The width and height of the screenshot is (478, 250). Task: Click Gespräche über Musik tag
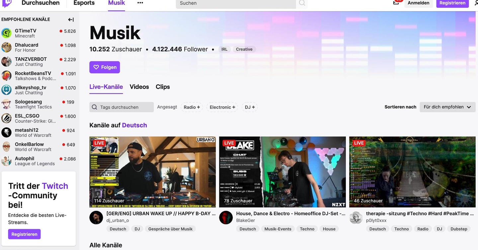tap(170, 229)
